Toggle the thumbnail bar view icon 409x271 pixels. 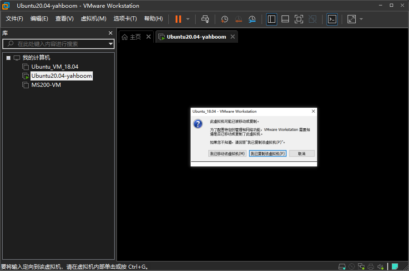pos(285,19)
